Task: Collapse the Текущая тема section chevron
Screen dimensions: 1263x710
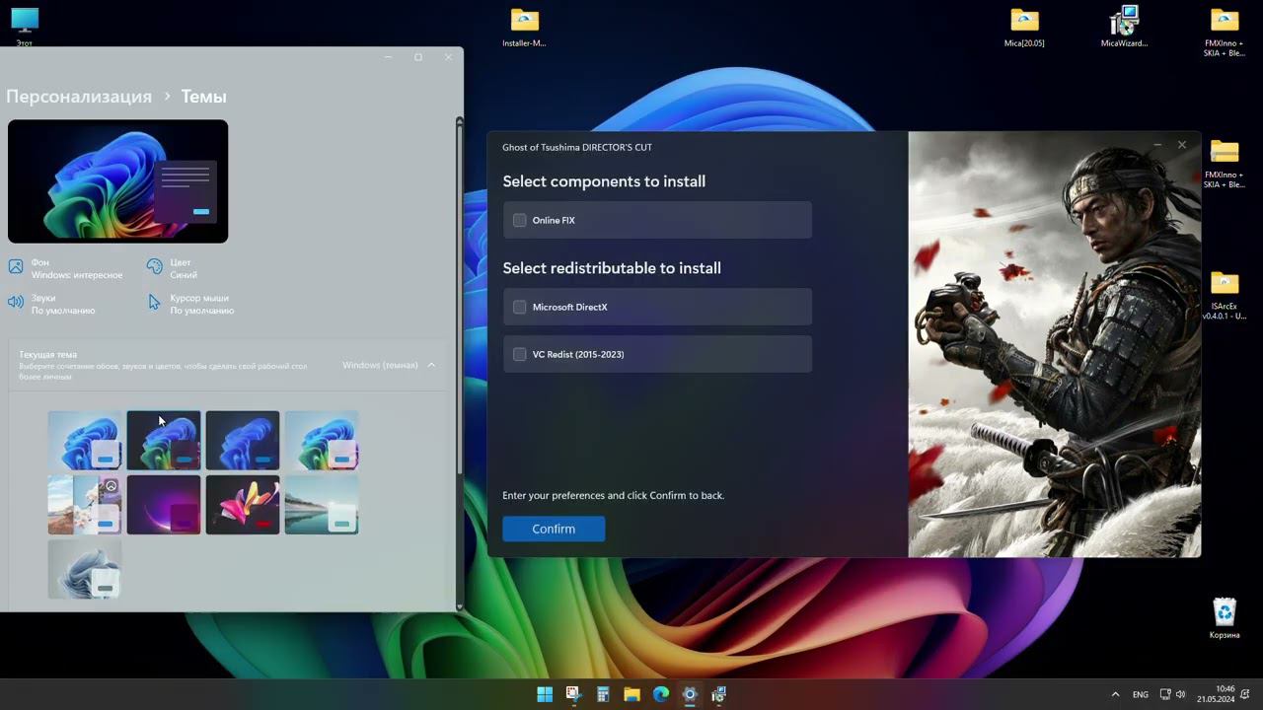Action: 431,365
